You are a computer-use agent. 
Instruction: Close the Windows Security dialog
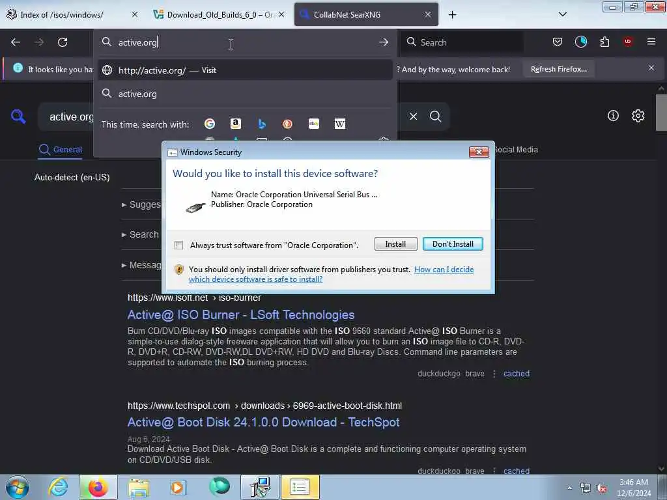479,152
